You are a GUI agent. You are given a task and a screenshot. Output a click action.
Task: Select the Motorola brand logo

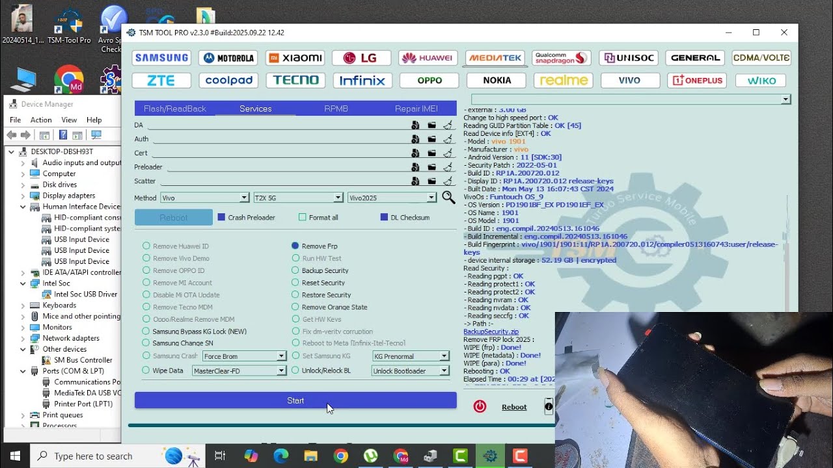click(x=228, y=58)
